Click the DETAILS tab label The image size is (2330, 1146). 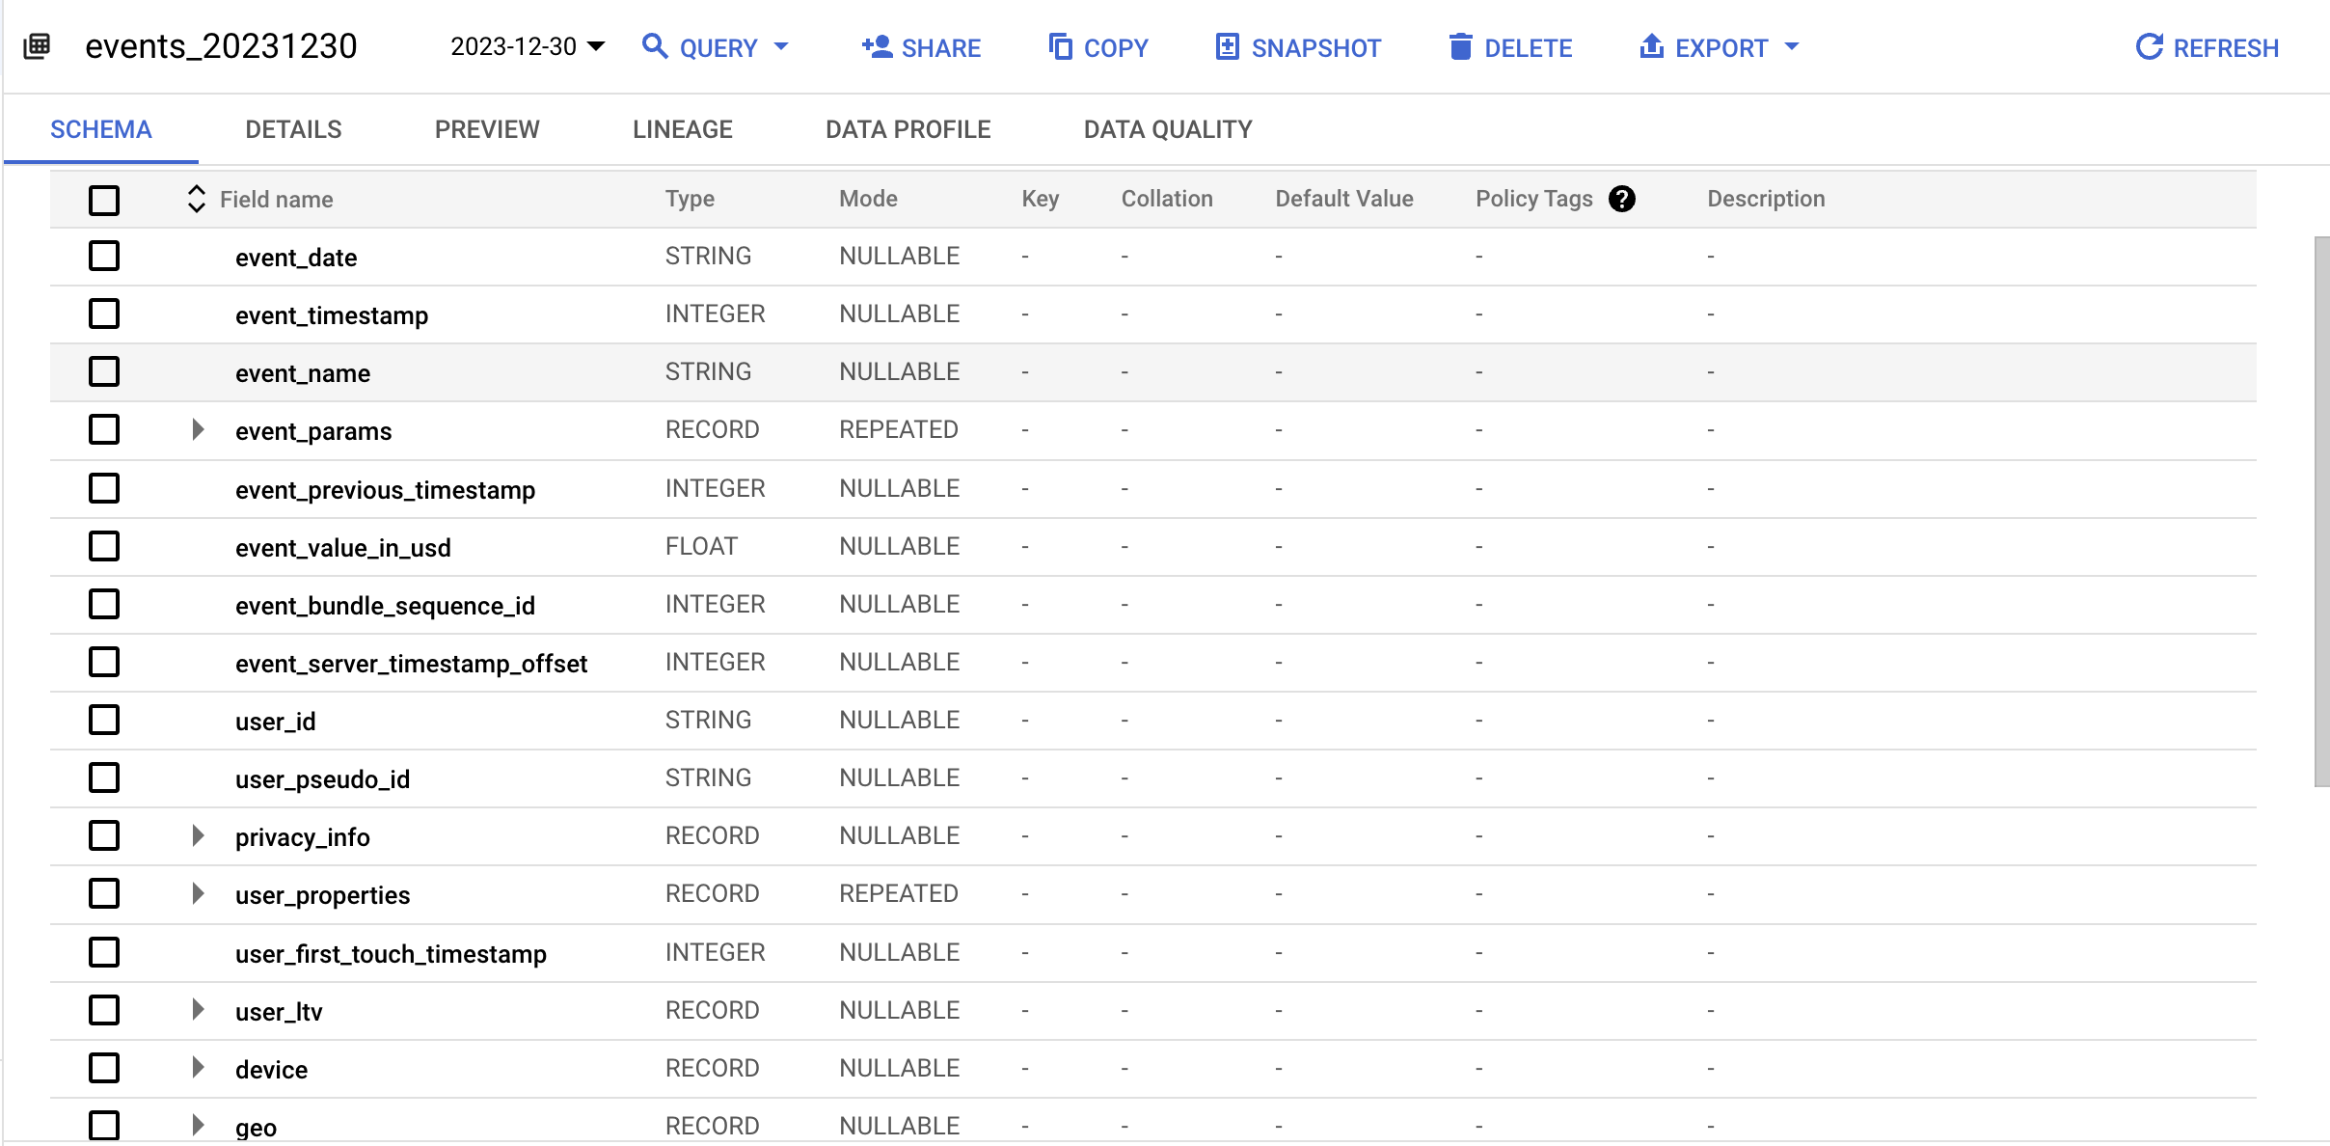click(293, 129)
